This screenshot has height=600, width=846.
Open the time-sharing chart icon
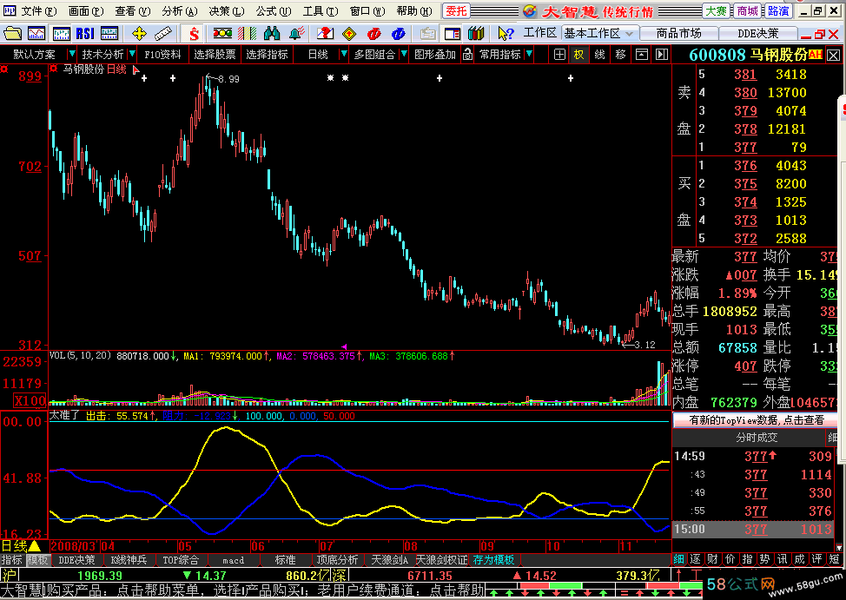click(36, 34)
